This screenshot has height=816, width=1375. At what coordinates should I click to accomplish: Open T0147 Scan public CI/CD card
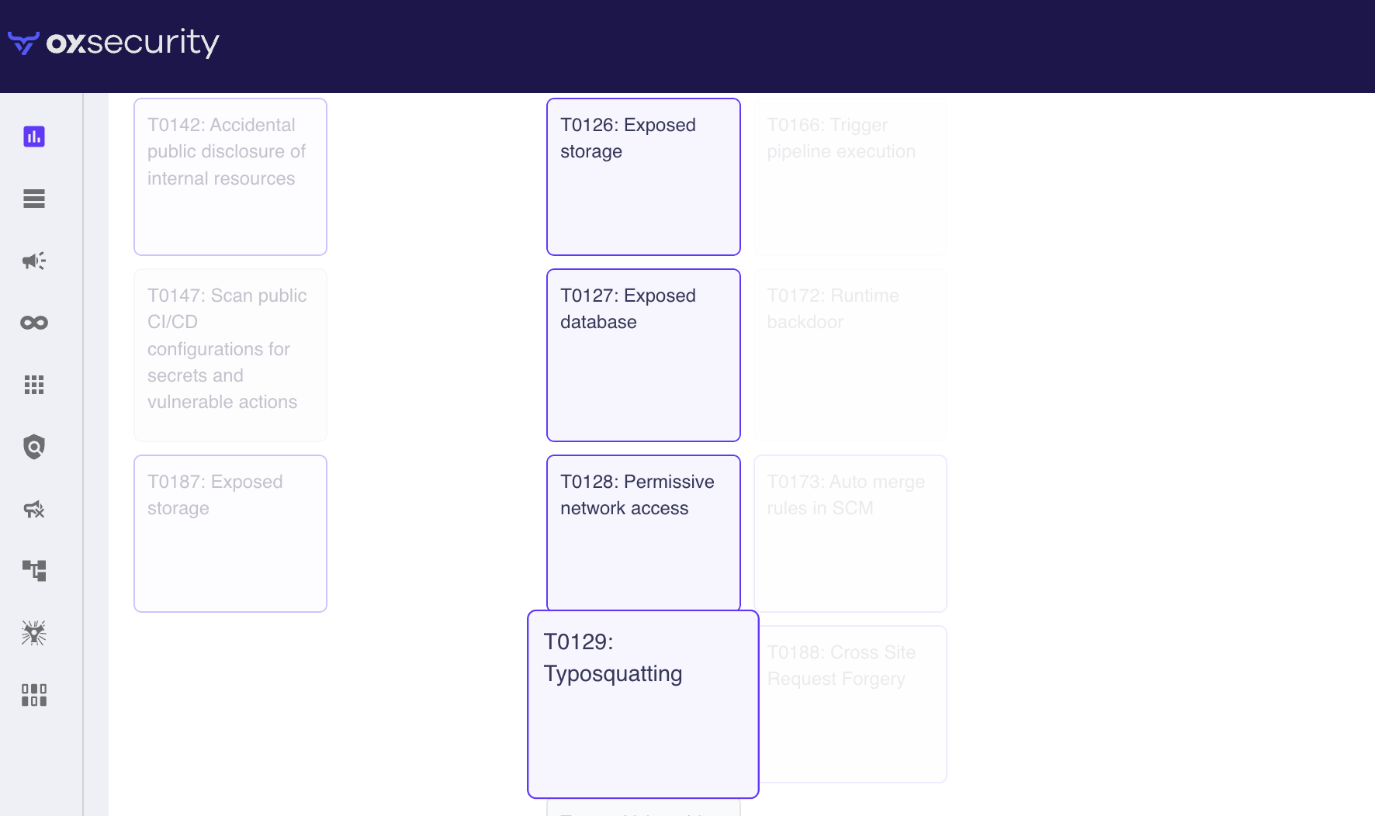point(230,355)
